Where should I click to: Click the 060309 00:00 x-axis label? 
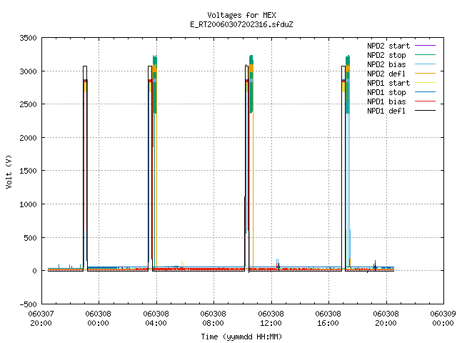(x=443, y=319)
